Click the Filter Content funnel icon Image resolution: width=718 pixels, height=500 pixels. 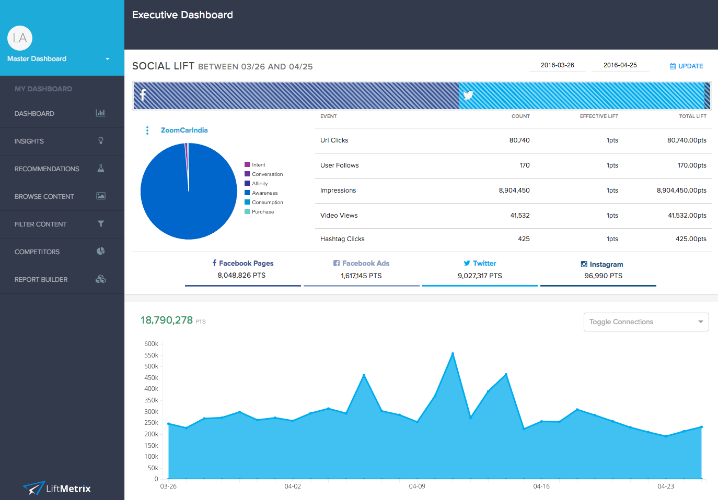point(101,223)
